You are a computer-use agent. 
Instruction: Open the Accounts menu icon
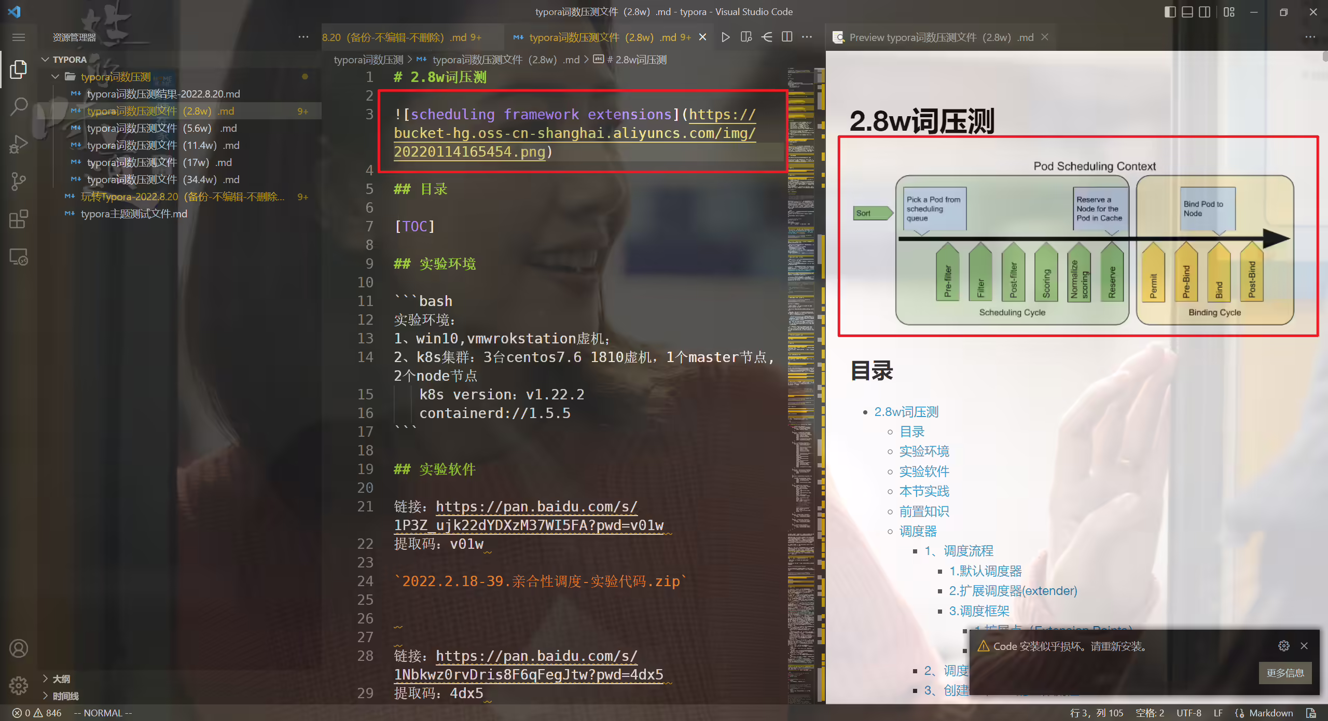click(19, 648)
